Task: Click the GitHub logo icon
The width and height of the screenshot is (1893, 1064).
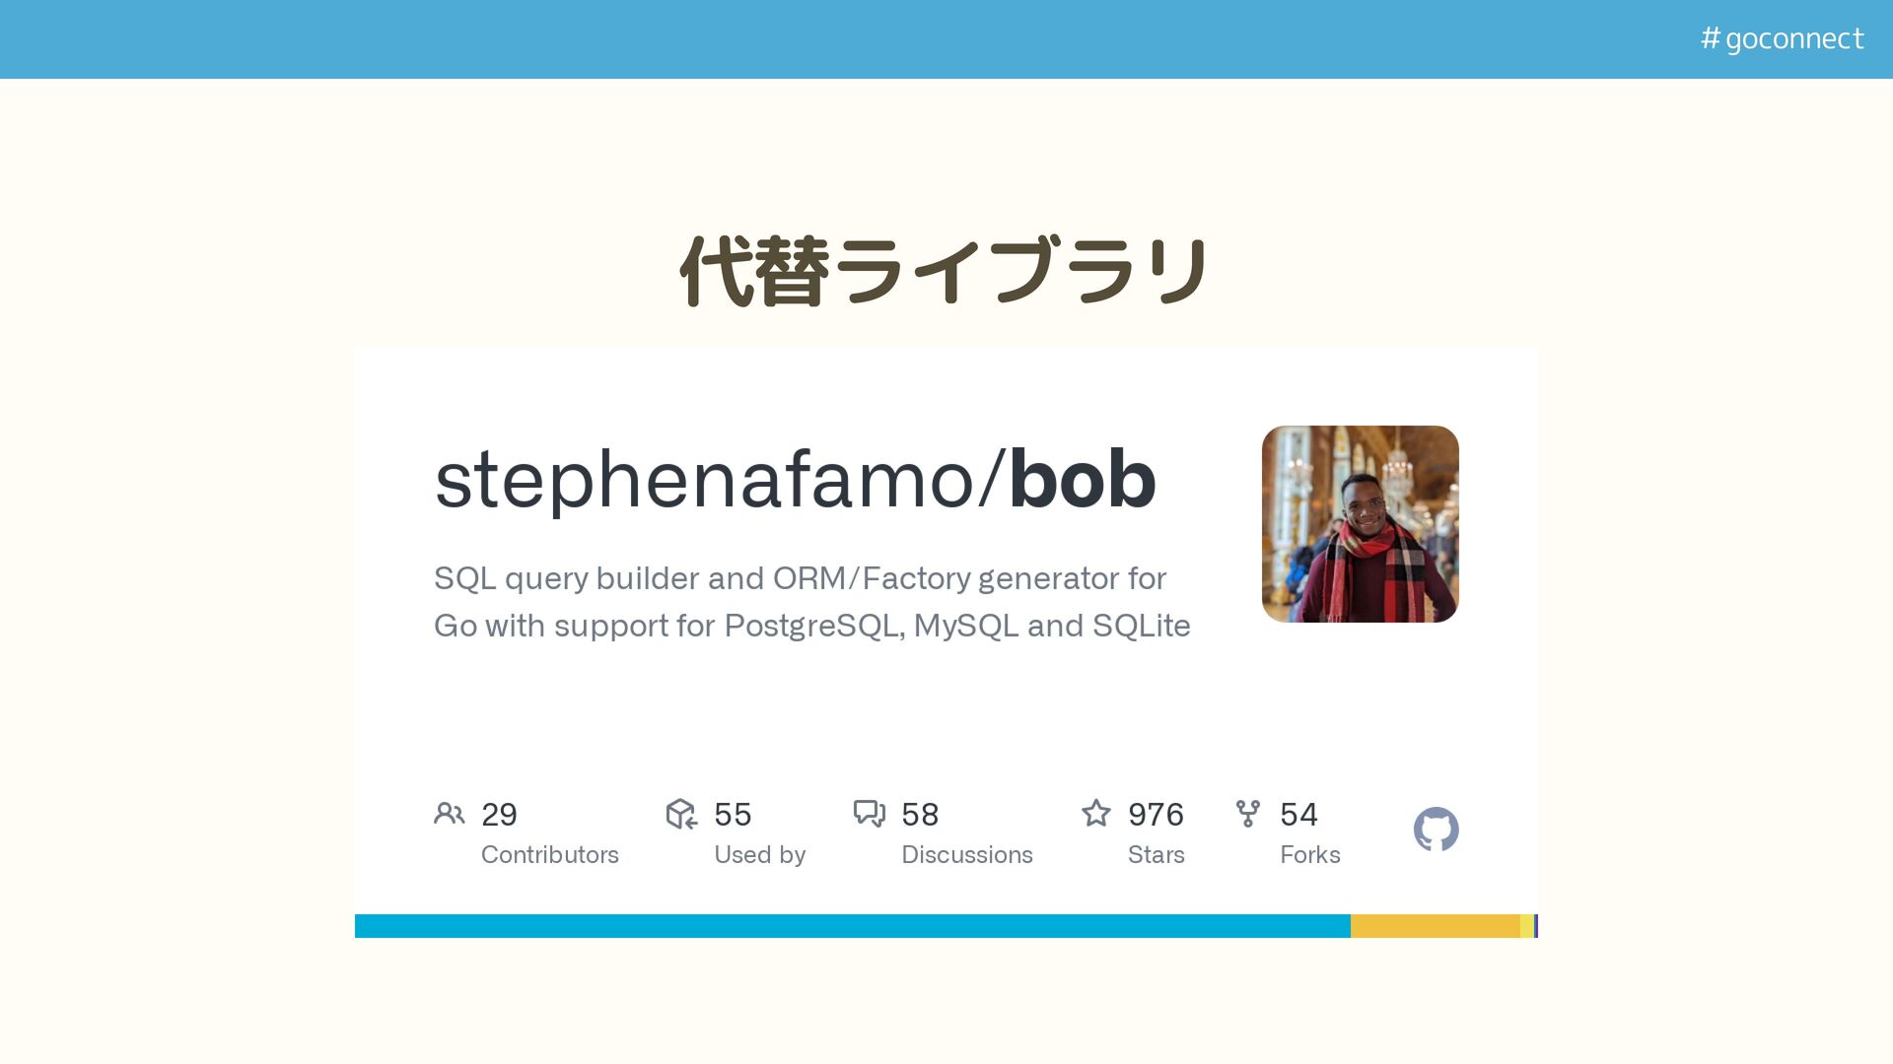Action: (1436, 830)
